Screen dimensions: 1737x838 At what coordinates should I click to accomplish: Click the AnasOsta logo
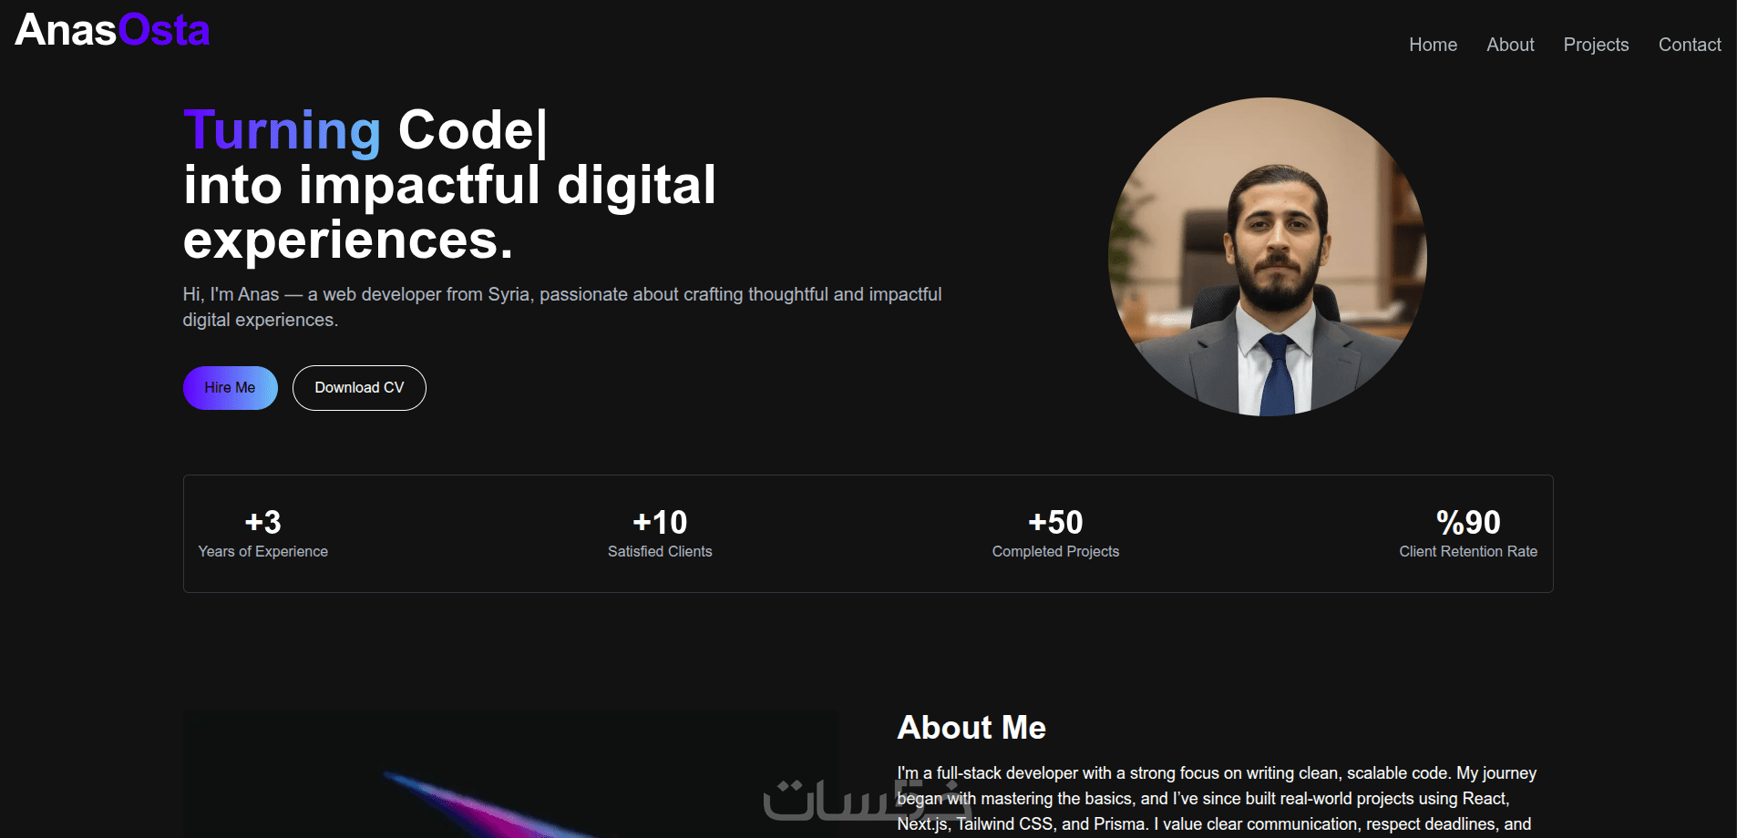112,30
